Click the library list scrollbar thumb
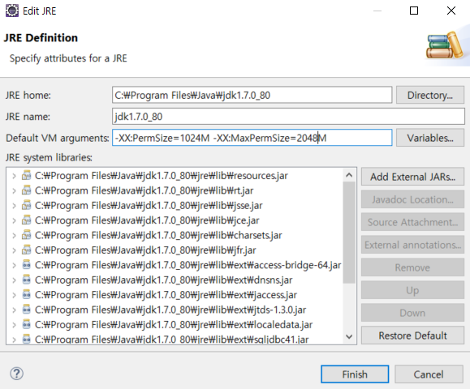Viewport: 470px width, 389px height. click(x=349, y=233)
